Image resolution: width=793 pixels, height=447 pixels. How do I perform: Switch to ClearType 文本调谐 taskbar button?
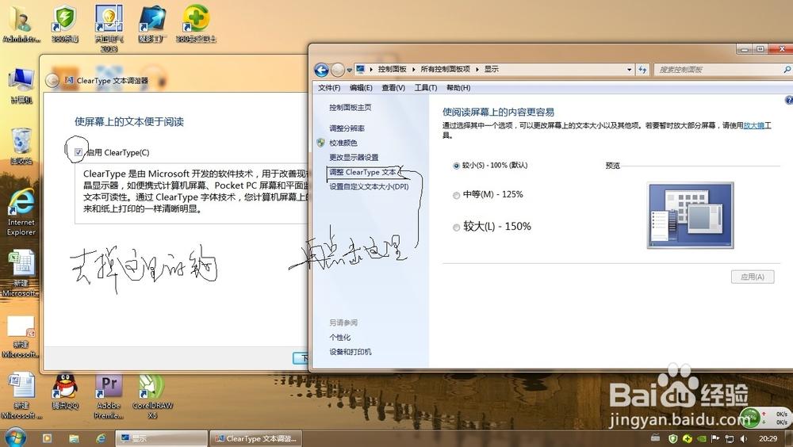(256, 438)
